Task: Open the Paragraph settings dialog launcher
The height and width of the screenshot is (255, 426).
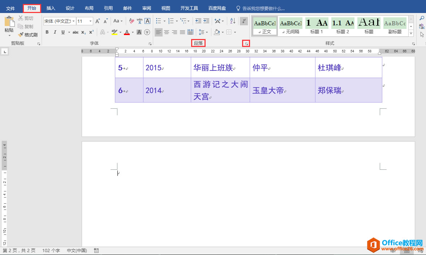Action: tap(246, 43)
